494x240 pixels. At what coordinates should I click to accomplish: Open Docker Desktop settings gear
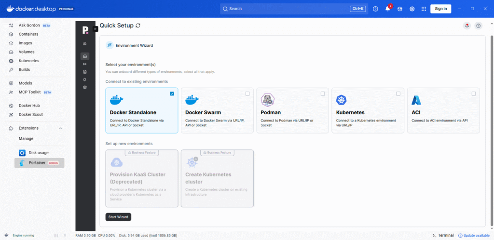[x=412, y=9]
